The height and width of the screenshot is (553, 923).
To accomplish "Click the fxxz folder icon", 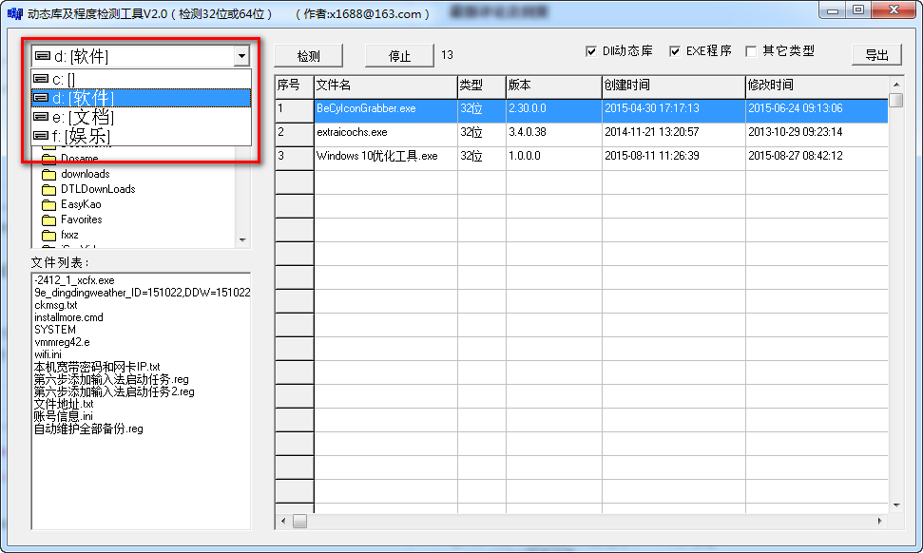I will point(48,236).
